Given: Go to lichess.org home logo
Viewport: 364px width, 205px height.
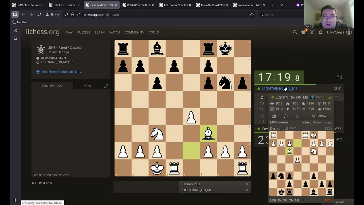Looking at the screenshot, I should [43, 32].
